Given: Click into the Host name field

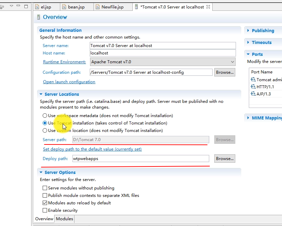Looking at the screenshot, I should click(x=163, y=53).
